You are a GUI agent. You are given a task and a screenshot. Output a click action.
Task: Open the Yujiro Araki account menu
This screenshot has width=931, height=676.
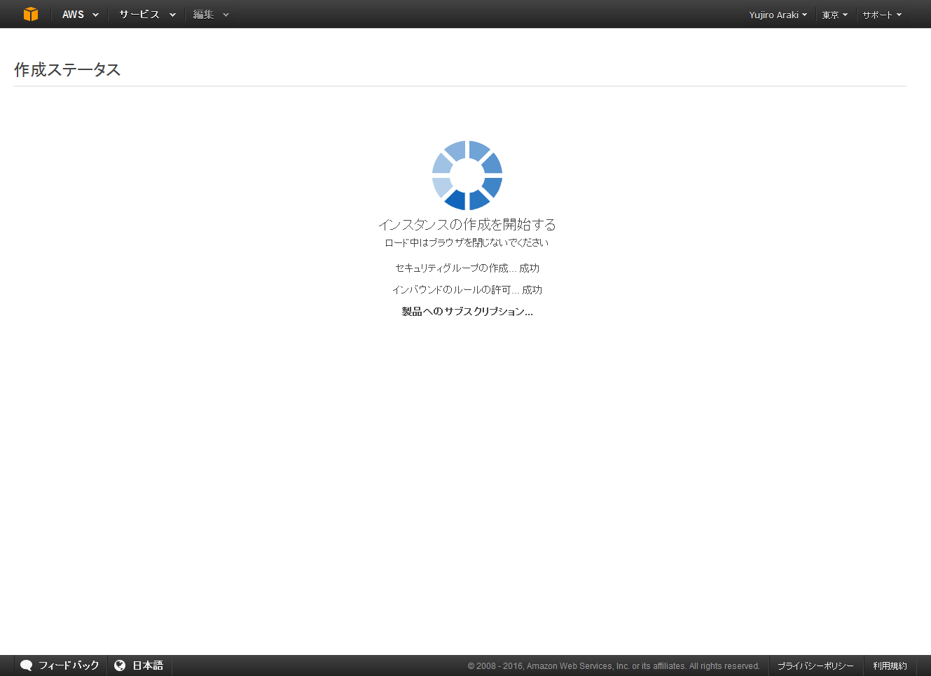[778, 15]
